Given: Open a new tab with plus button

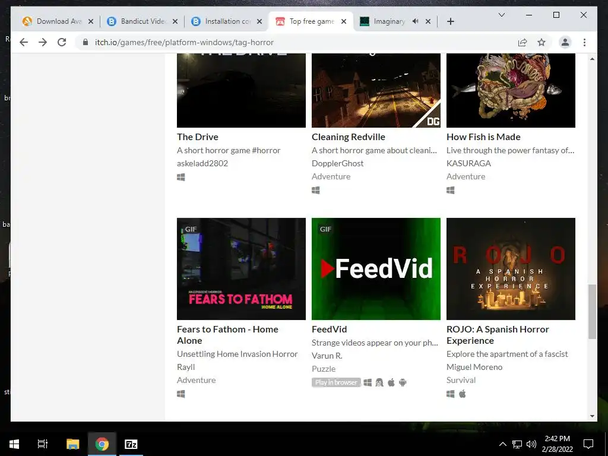Looking at the screenshot, I should (x=450, y=21).
